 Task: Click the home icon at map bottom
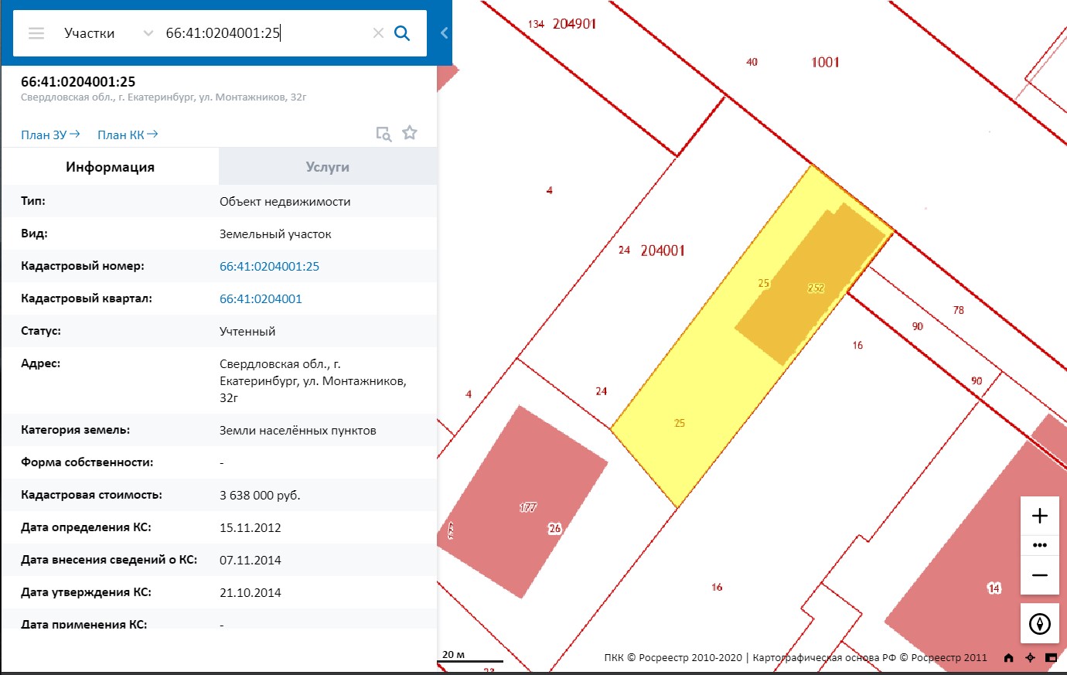(x=1008, y=658)
